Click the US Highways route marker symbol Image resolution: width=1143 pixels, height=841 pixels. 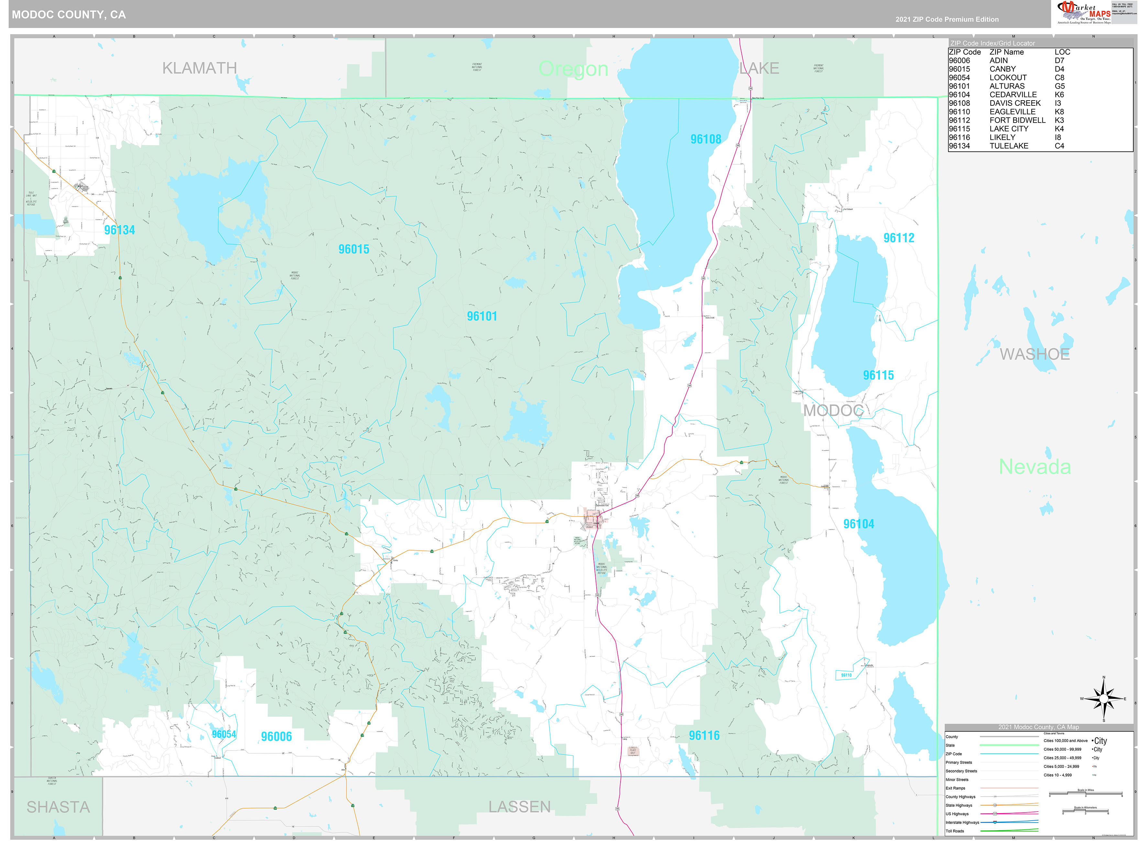click(995, 814)
